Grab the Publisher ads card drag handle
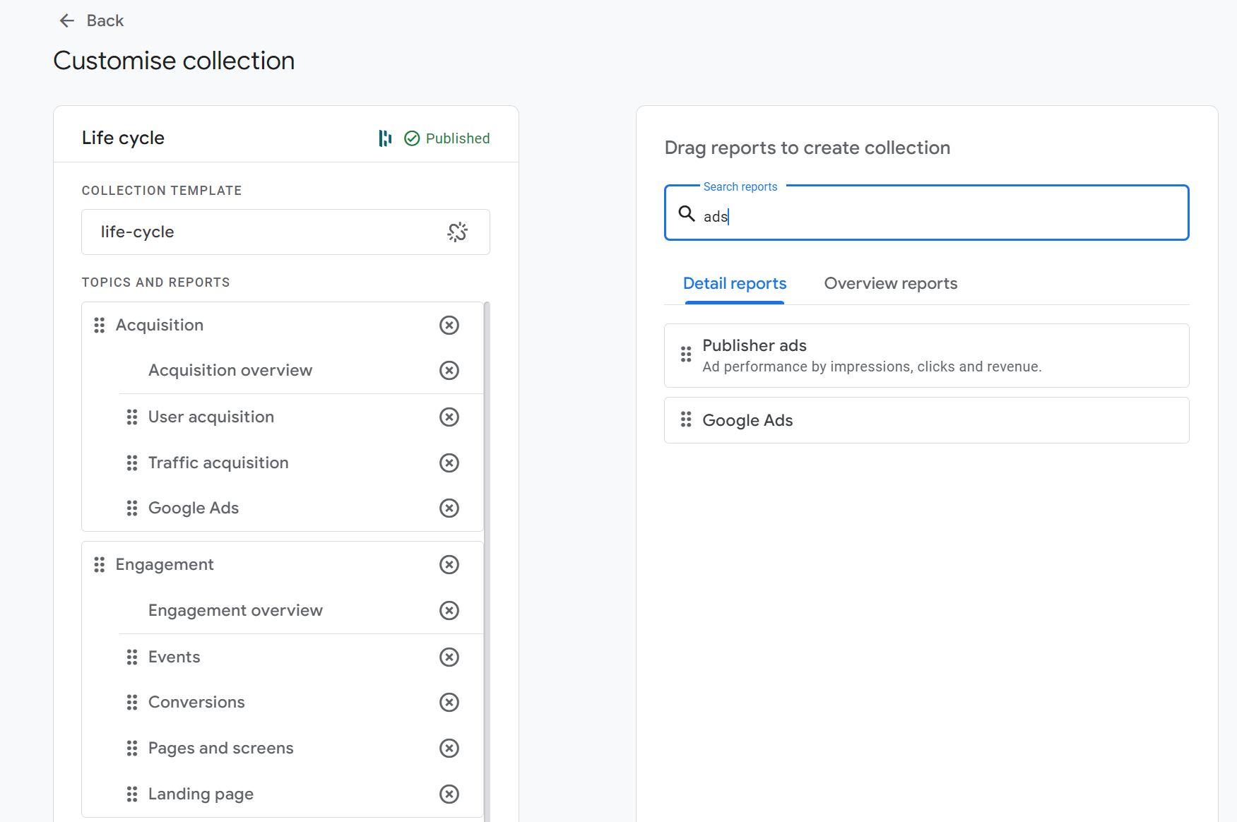1237x822 pixels. (x=686, y=355)
